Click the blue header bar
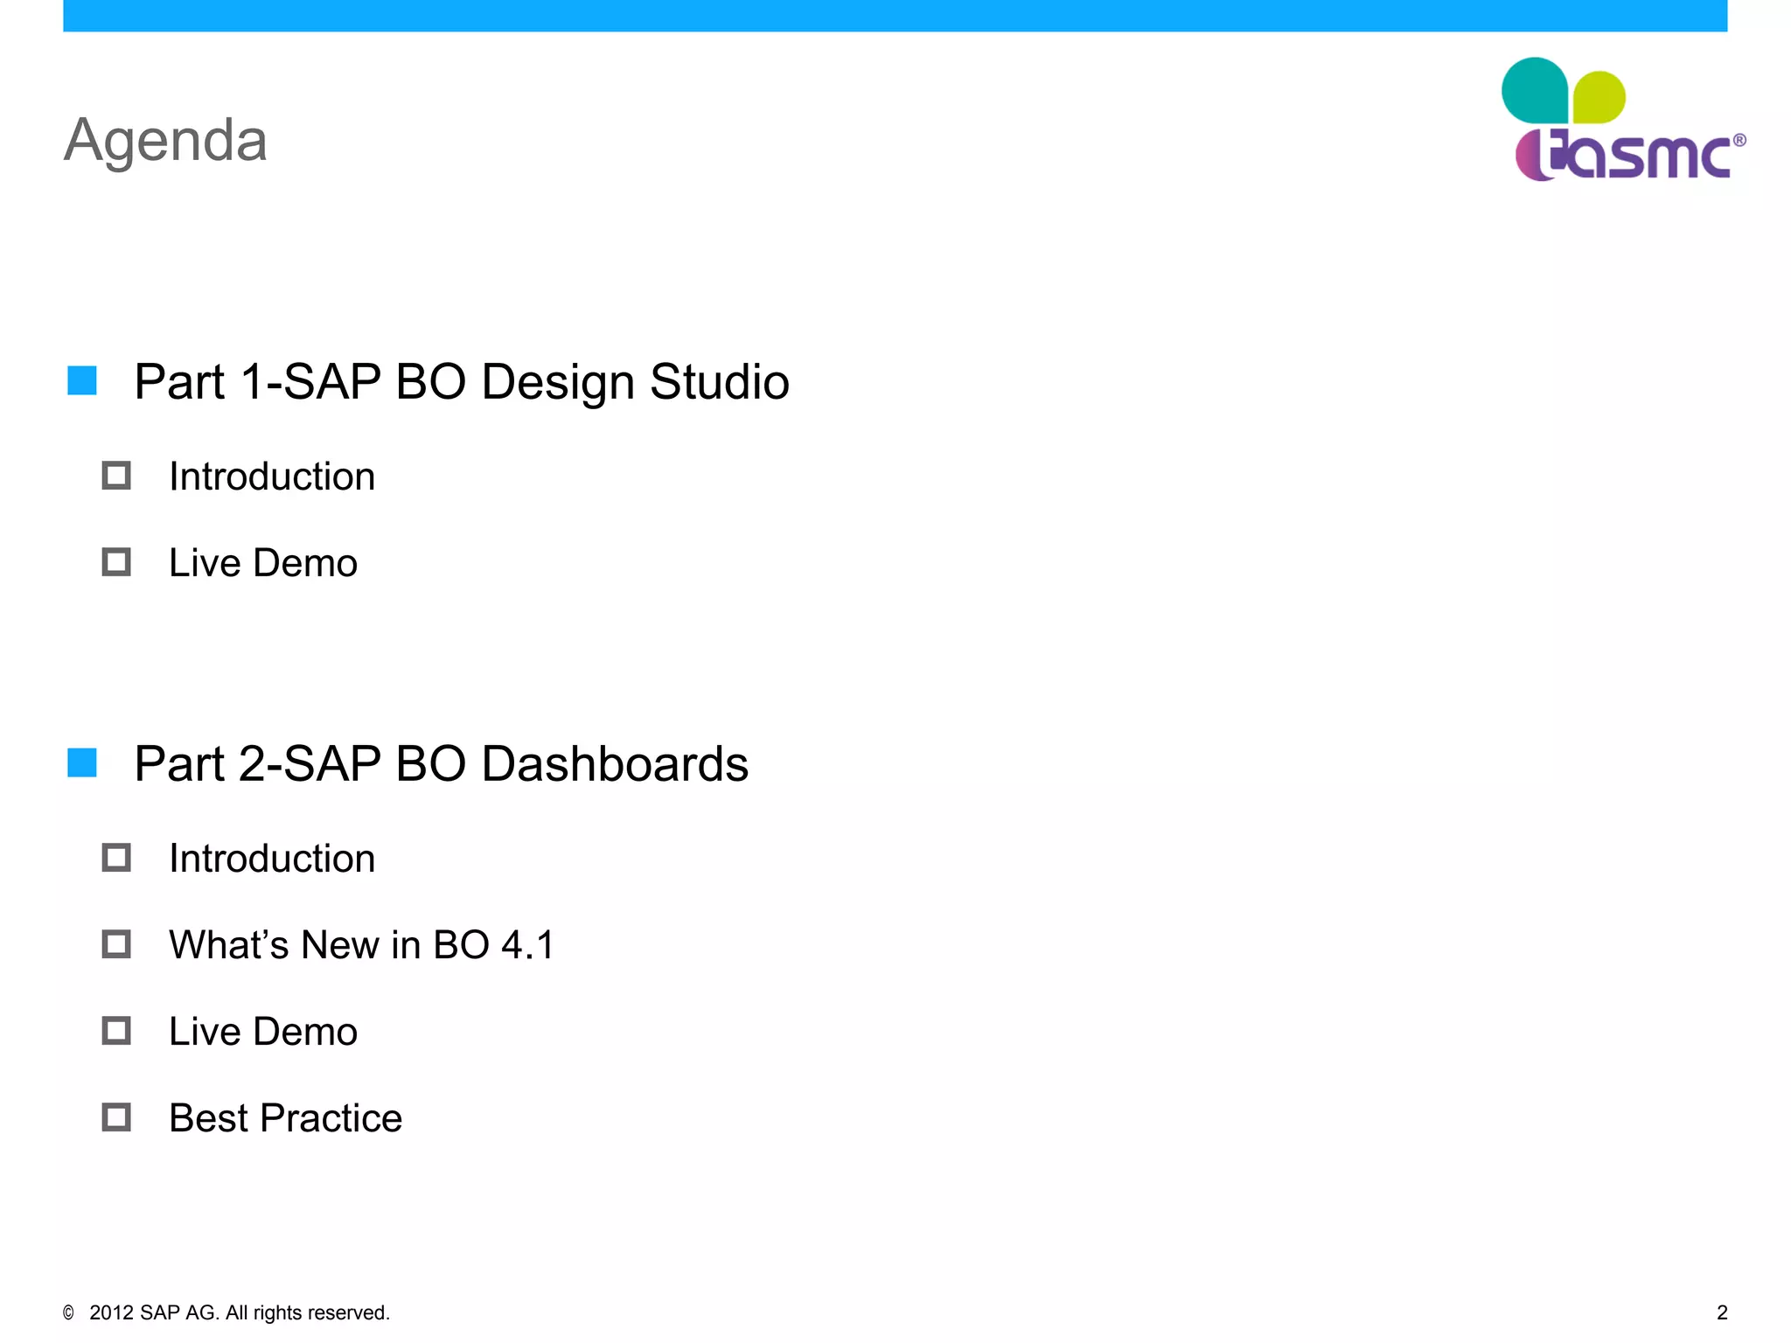 [894, 16]
